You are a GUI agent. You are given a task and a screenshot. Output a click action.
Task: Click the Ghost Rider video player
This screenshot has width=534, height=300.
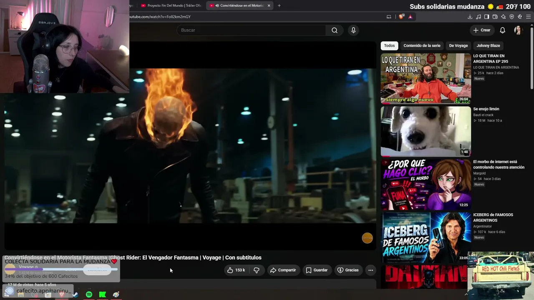click(x=190, y=146)
